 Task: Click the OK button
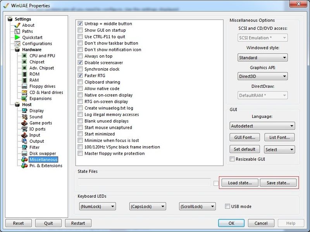(x=231, y=223)
